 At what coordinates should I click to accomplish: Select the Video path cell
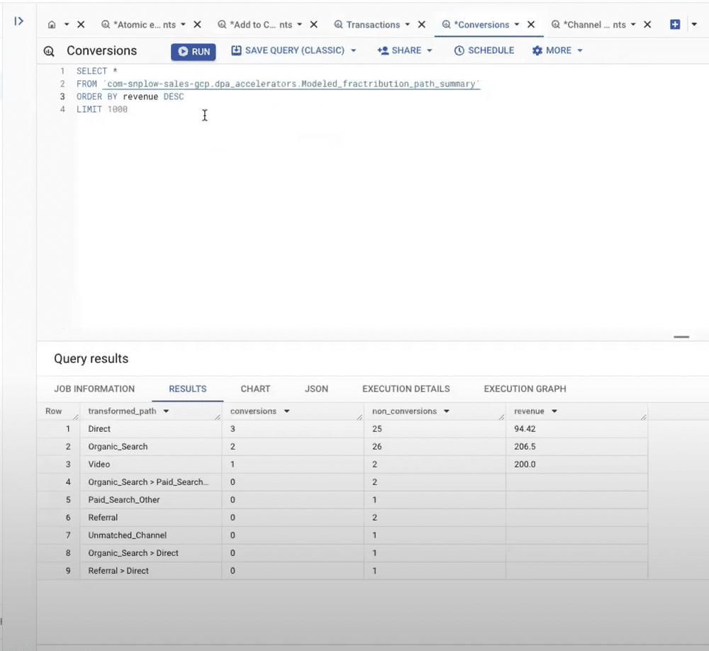[151, 464]
